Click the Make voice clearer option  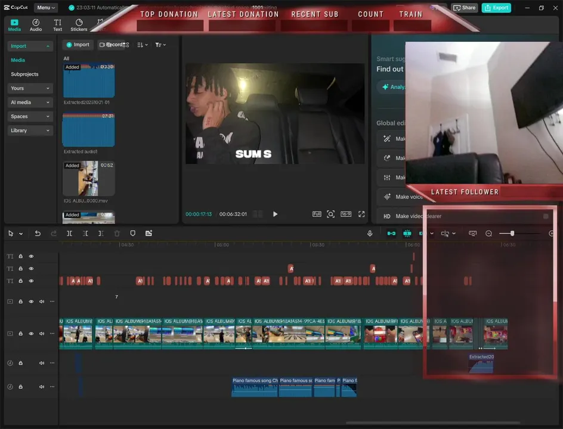coord(400,197)
